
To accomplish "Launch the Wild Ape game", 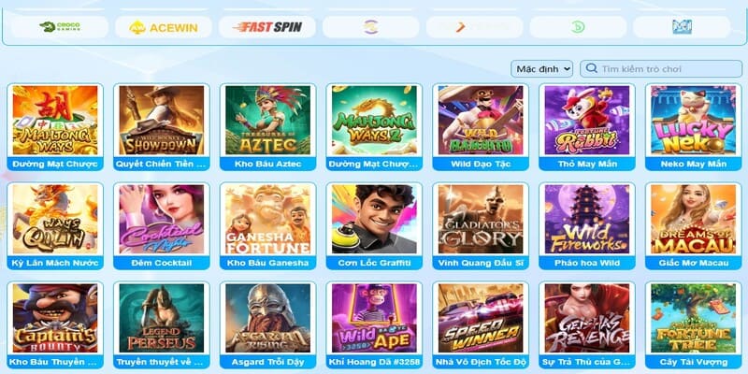I will (x=375, y=318).
